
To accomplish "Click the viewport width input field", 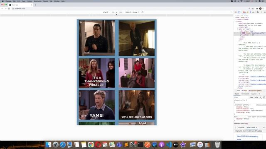I will pos(113,12).
